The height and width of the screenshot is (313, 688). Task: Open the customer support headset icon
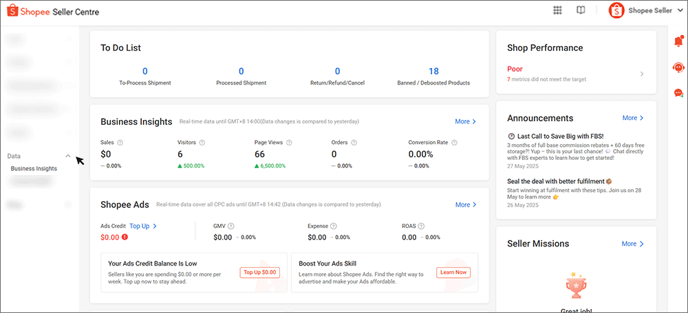point(679,67)
